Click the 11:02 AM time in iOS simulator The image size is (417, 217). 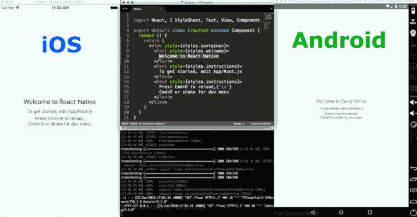(x=60, y=8)
